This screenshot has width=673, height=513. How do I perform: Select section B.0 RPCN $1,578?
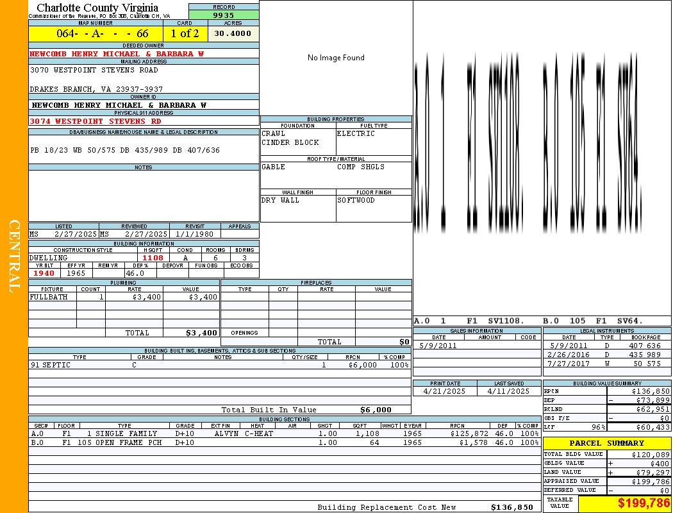(474, 442)
